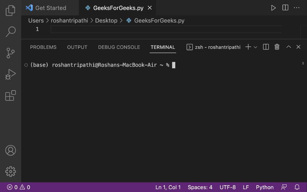This screenshot has width=307, height=192.
Task: Click Ln 1, Col 1 in status bar
Action: point(168,187)
